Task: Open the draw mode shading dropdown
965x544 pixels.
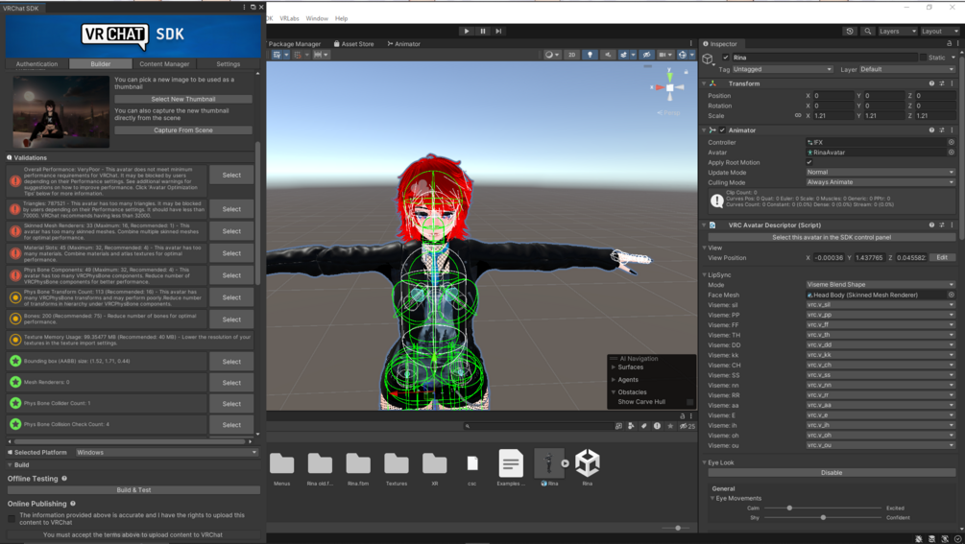Action: [x=552, y=55]
